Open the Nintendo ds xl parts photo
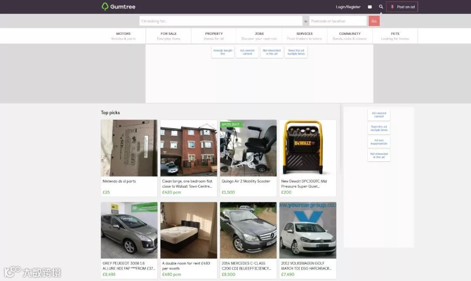471x281 pixels. (x=129, y=148)
